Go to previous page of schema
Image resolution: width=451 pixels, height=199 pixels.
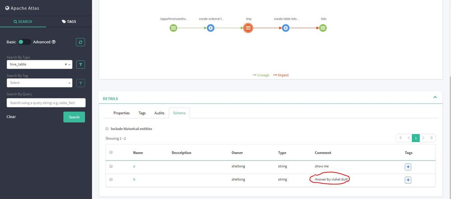(x=409, y=138)
